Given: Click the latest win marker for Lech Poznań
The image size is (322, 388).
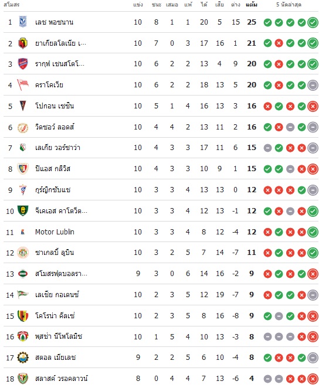Looking at the screenshot, I should [x=313, y=22].
